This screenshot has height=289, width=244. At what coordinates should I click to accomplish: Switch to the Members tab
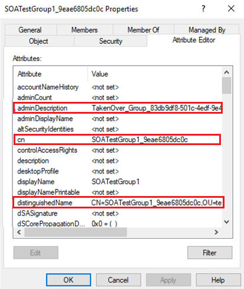tap(84, 30)
